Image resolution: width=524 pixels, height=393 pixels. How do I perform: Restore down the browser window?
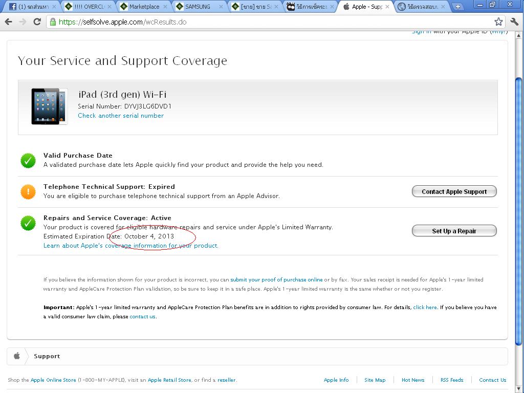pyautogui.click(x=493, y=5)
